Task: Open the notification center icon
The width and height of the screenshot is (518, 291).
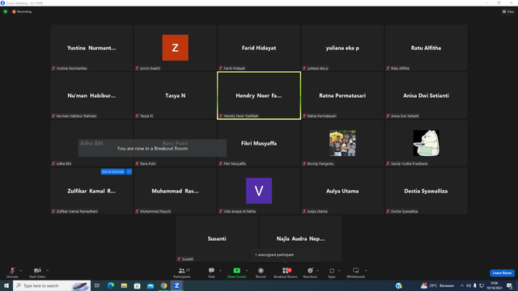Action: click(510, 285)
